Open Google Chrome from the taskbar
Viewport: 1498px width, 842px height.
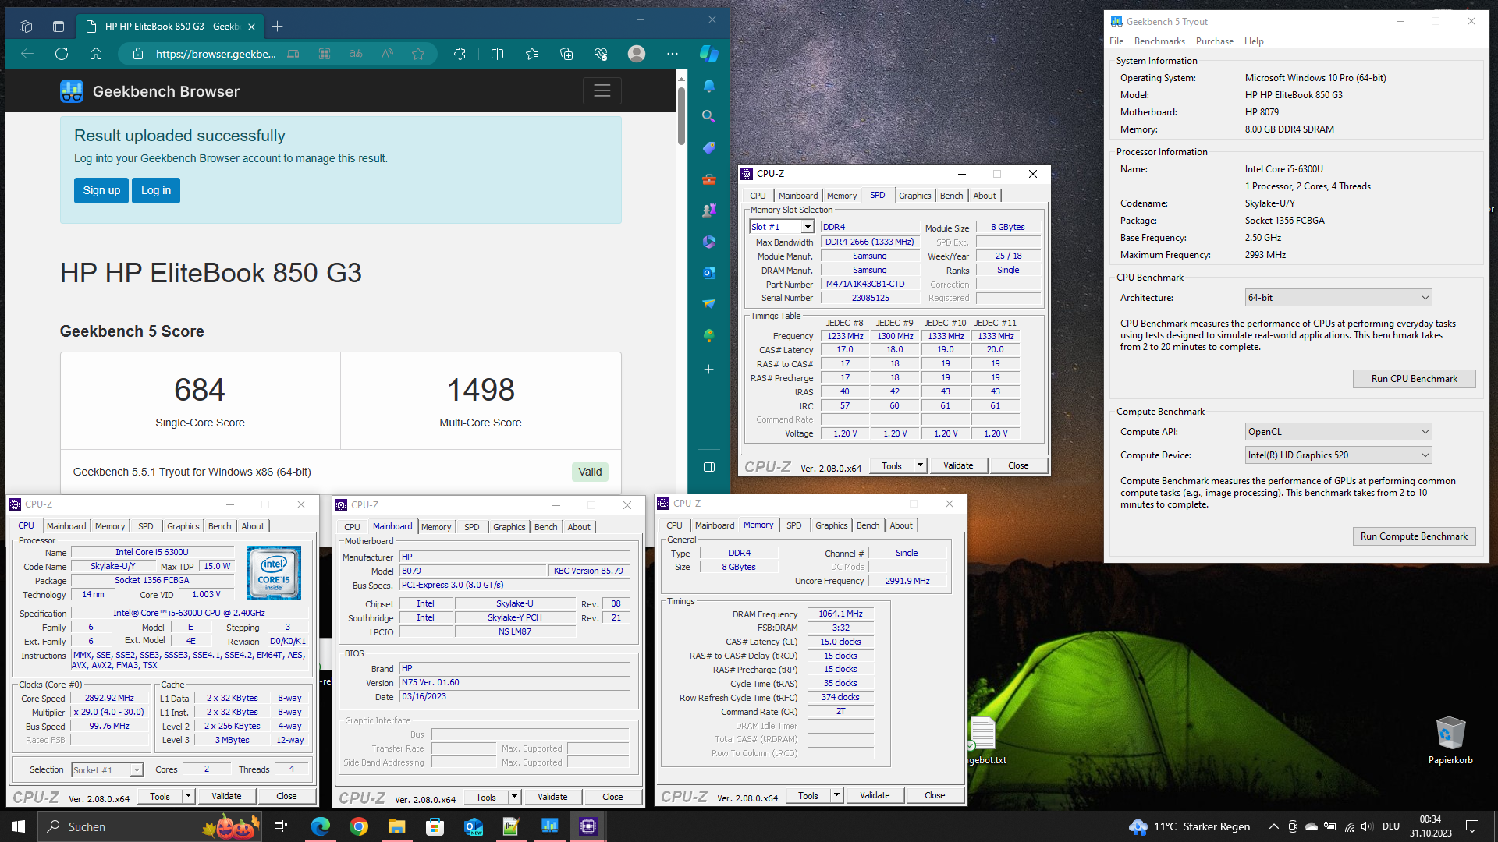tap(359, 826)
